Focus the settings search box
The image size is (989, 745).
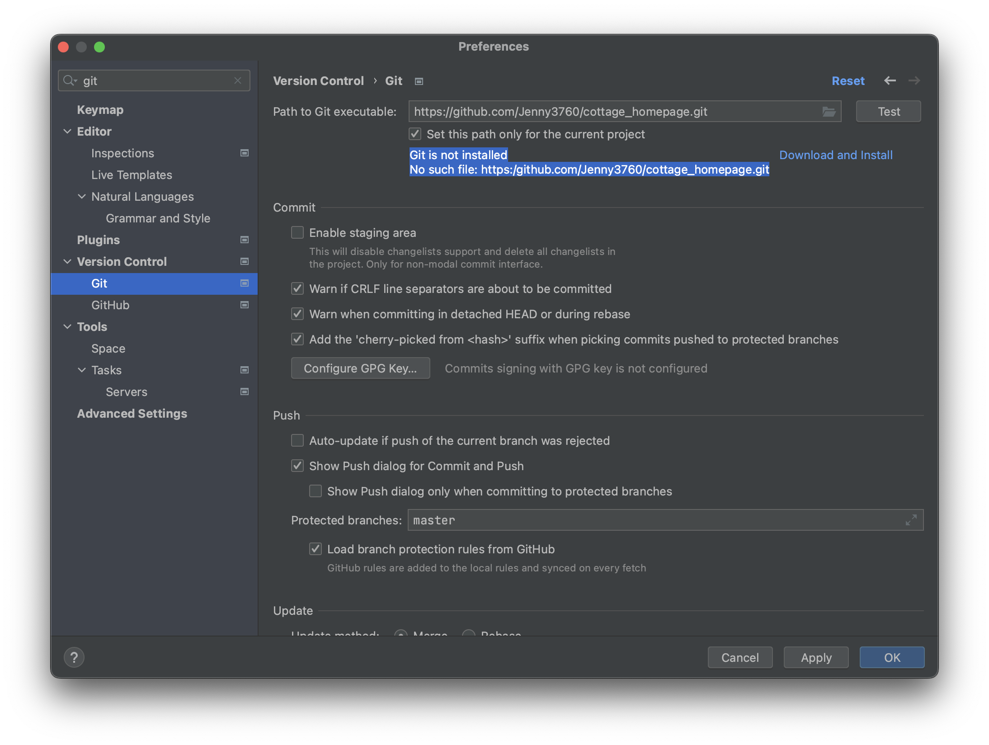click(x=154, y=80)
